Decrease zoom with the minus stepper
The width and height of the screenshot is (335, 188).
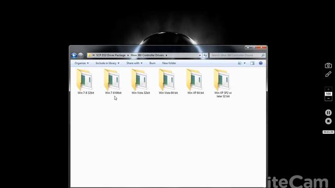pyautogui.click(x=328, y=99)
